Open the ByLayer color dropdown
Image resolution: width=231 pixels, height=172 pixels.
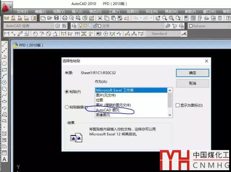point(209,26)
